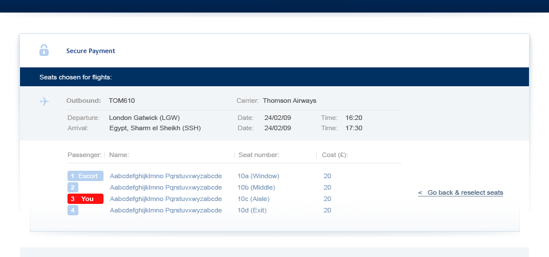Screen dimensions: 549x257
Task: Click the flight number TOM610
Action: [x=122, y=101]
